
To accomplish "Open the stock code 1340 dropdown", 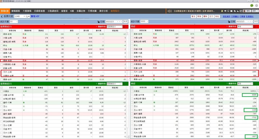I will (24, 17).
